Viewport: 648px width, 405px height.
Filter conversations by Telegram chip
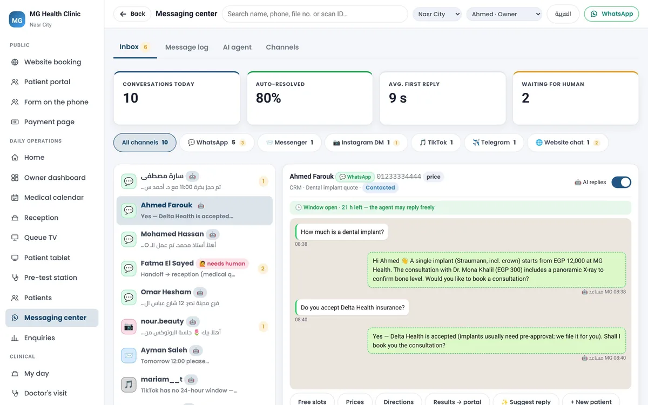[494, 143]
